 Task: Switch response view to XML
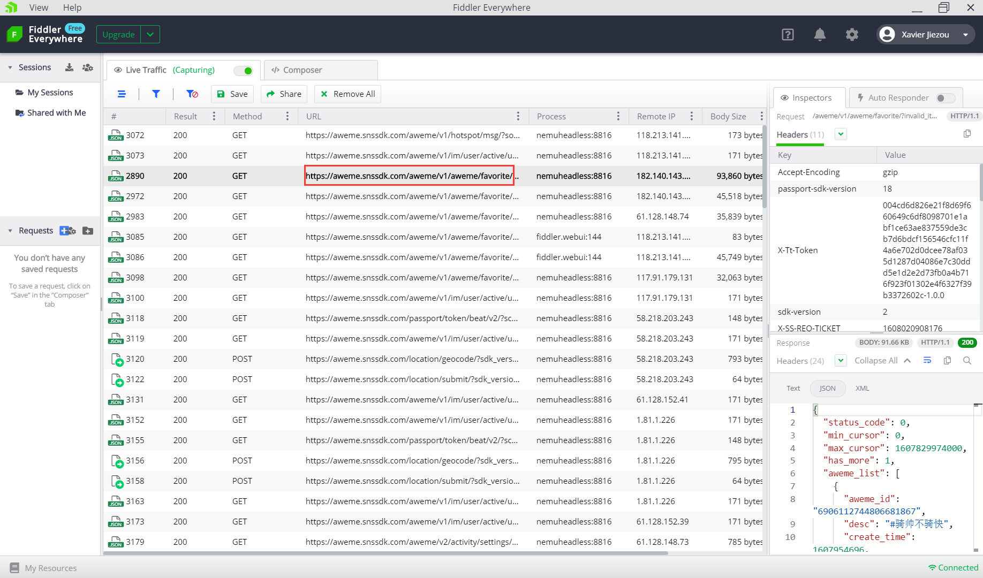862,389
